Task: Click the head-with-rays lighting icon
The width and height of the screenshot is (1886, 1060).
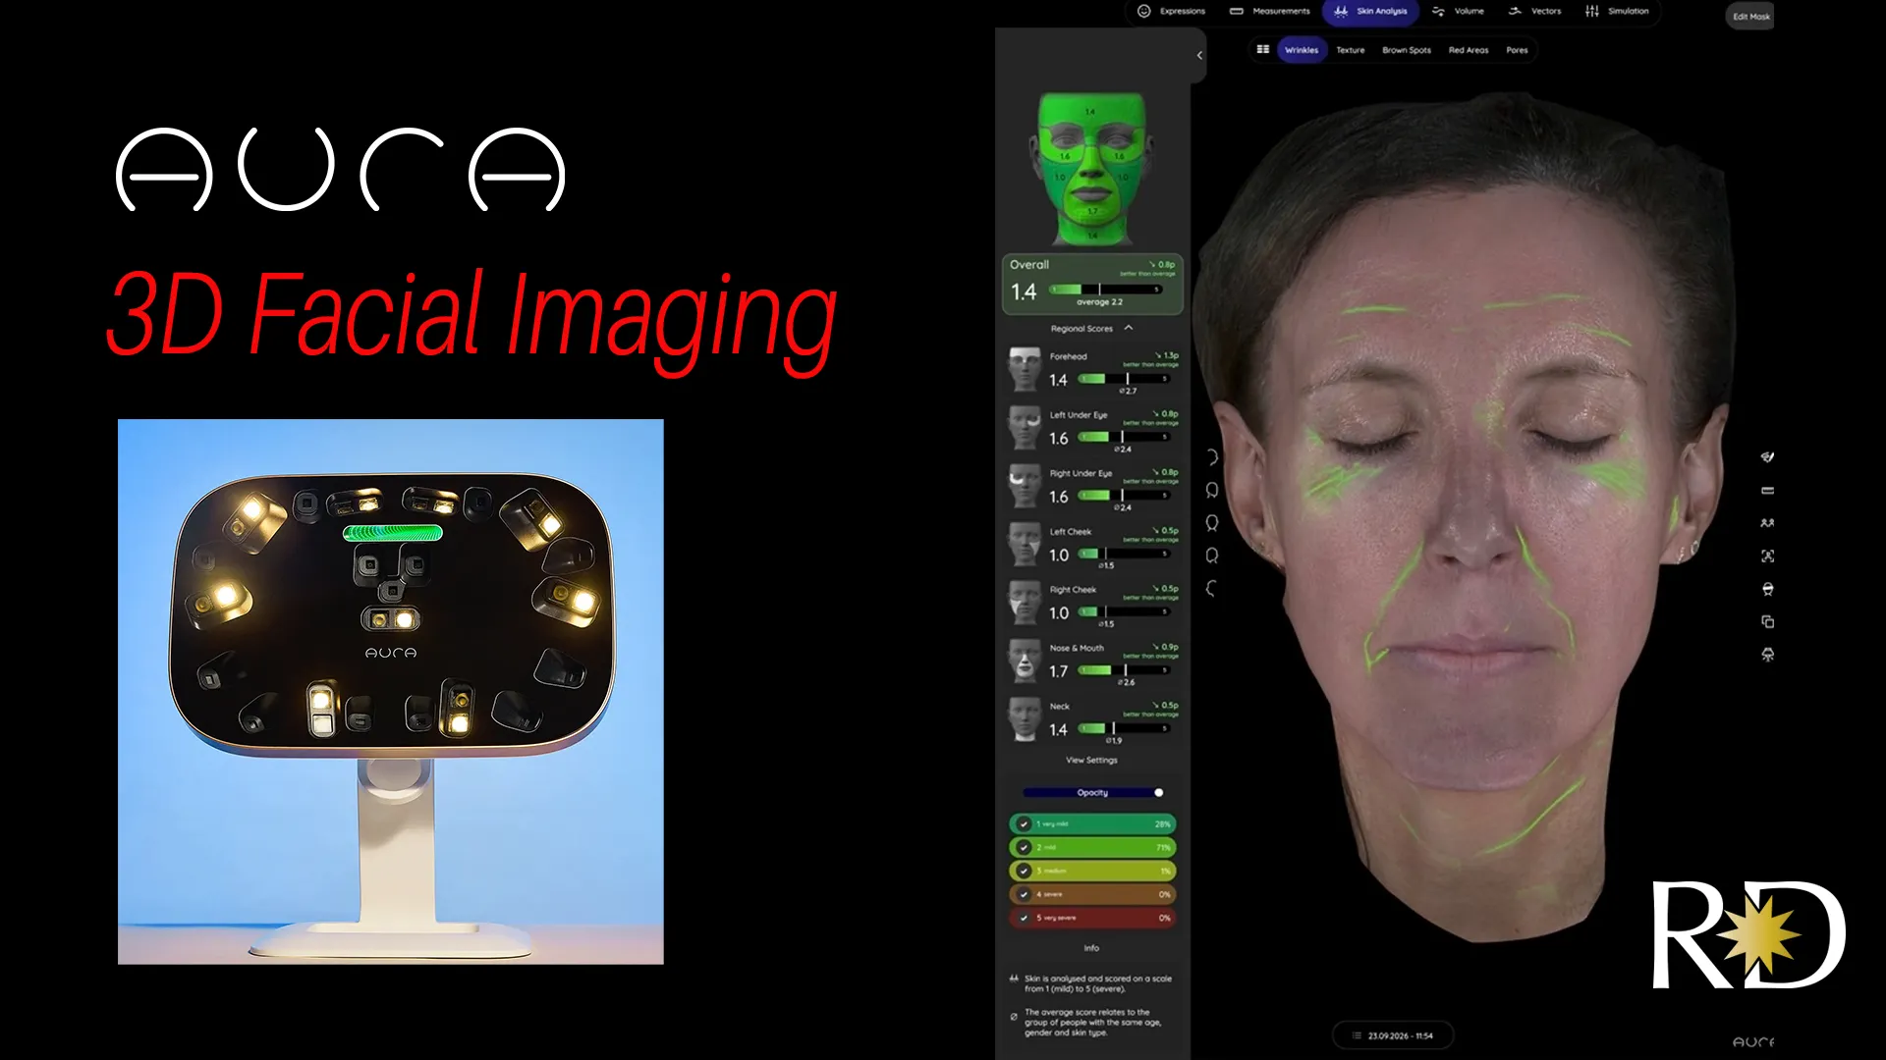Action: pyautogui.click(x=1767, y=655)
